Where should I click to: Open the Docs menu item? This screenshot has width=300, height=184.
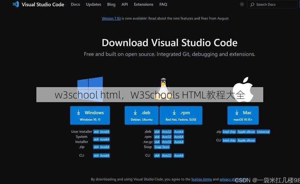click(75, 5)
